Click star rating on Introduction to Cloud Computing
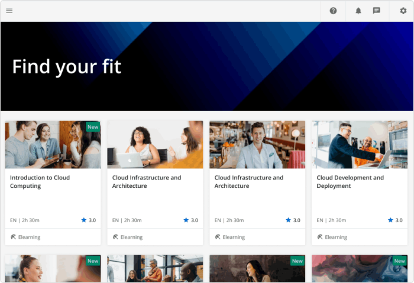414x283 pixels. pyautogui.click(x=84, y=220)
